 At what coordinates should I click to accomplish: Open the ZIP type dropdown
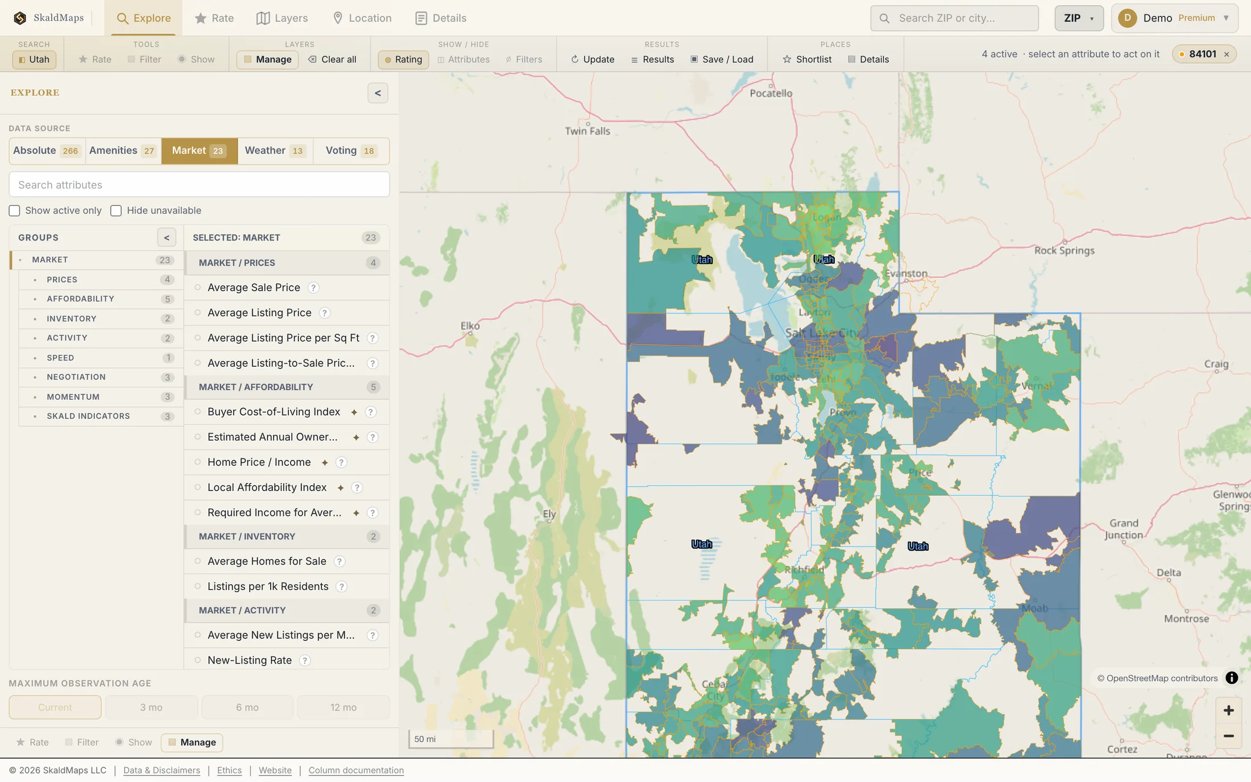(x=1079, y=18)
